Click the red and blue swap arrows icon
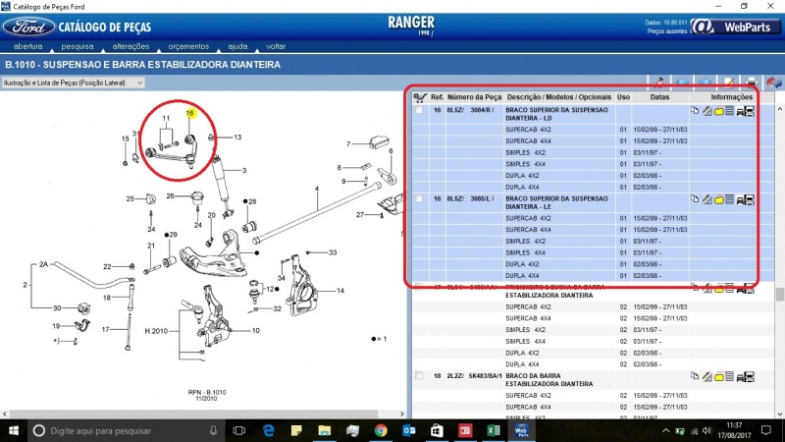 click(x=774, y=82)
